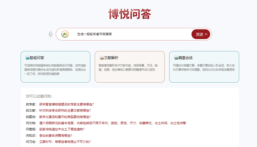This screenshot has width=257, height=147.
Task: Select the 数字化展览 typical cases question
Action: pyautogui.click(x=65, y=117)
